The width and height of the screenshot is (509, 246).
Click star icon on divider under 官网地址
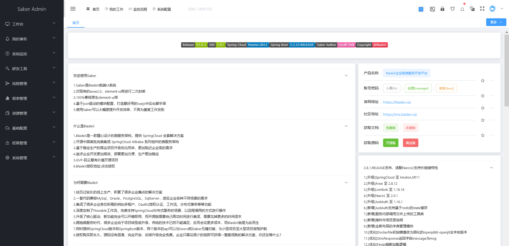point(483,108)
